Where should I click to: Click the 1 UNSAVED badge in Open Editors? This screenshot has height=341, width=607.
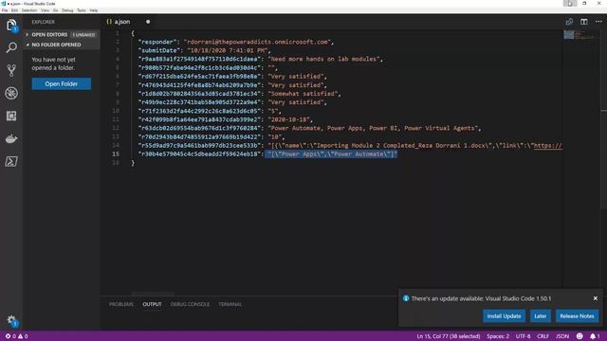coord(83,35)
